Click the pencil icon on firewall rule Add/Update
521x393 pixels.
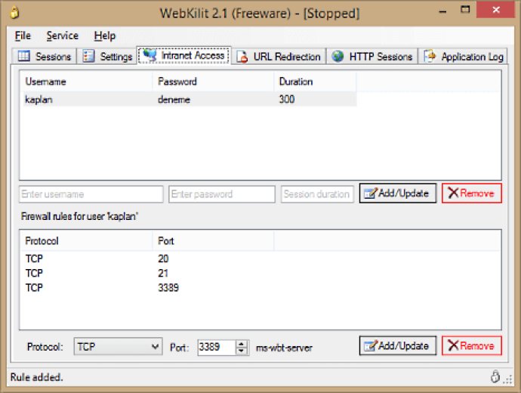coord(371,346)
